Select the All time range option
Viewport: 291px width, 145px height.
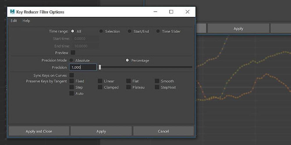click(72, 31)
